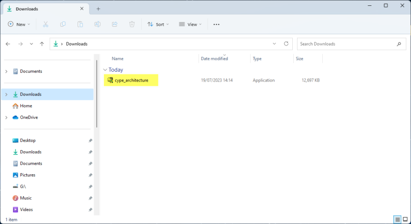Close the Downloads tab
The width and height of the screenshot is (411, 224).
[x=82, y=9]
